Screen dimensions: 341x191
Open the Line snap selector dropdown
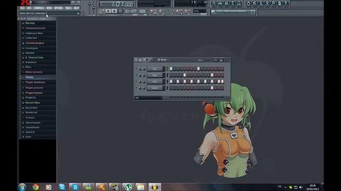[200, 11]
